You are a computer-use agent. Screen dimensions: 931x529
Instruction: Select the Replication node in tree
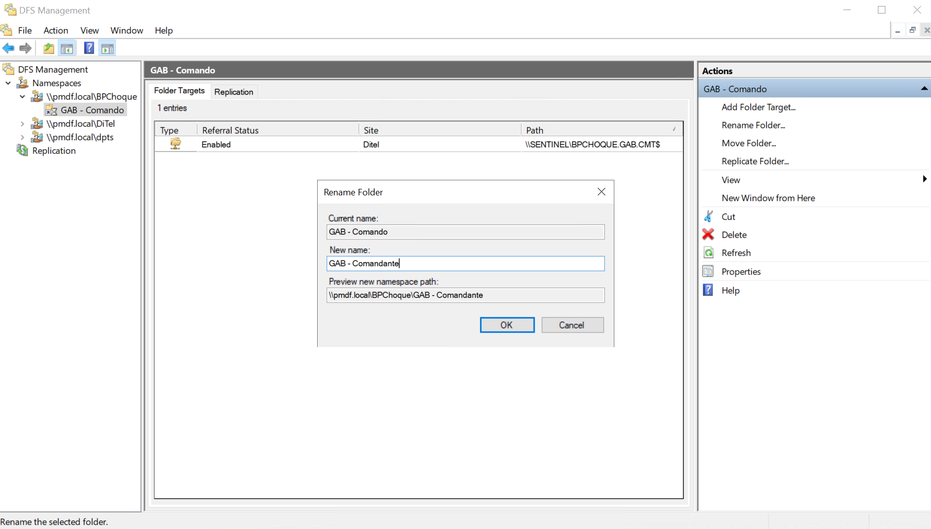coord(54,151)
